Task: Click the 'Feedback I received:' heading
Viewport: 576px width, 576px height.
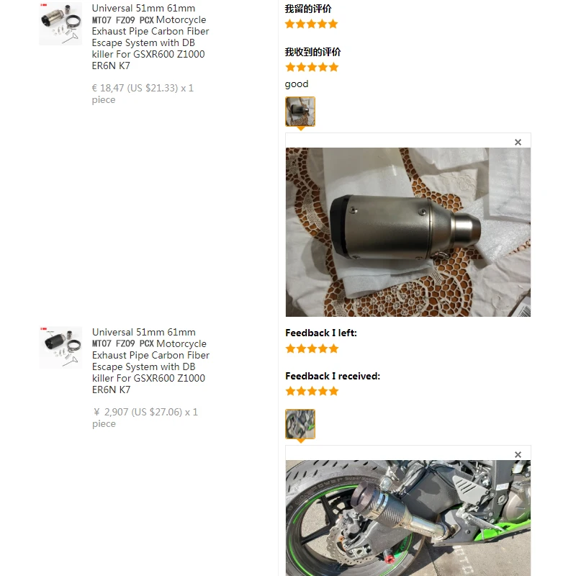Action: click(x=333, y=376)
